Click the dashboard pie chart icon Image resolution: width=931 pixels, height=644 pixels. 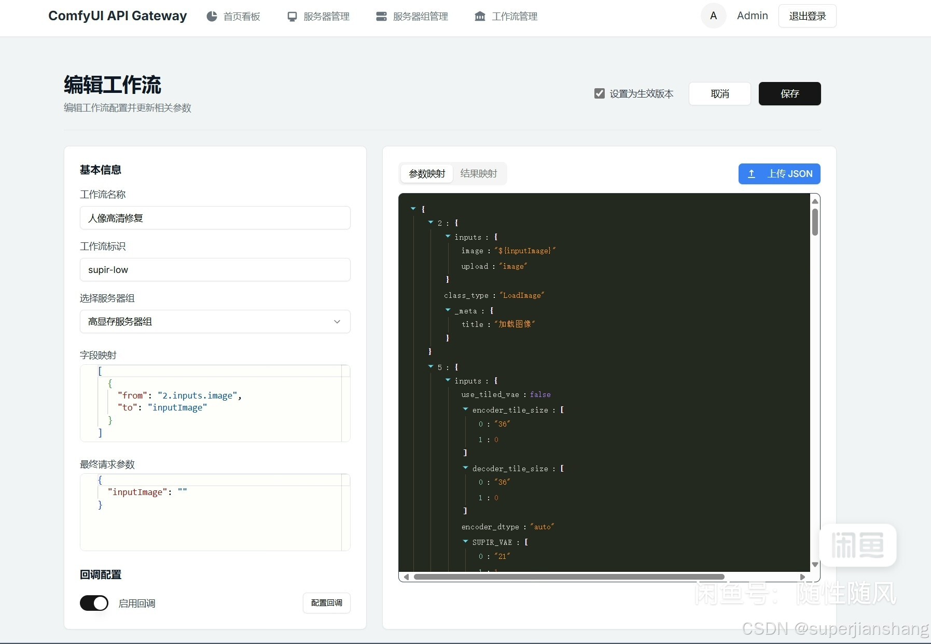click(212, 17)
